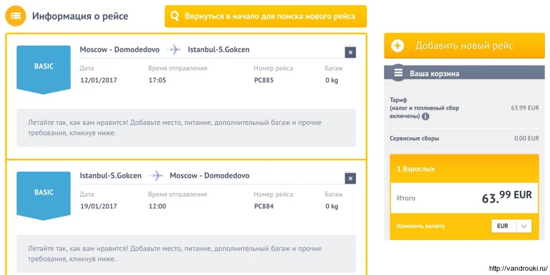
Task: Open the vandrouki.ru link
Action: point(518,269)
